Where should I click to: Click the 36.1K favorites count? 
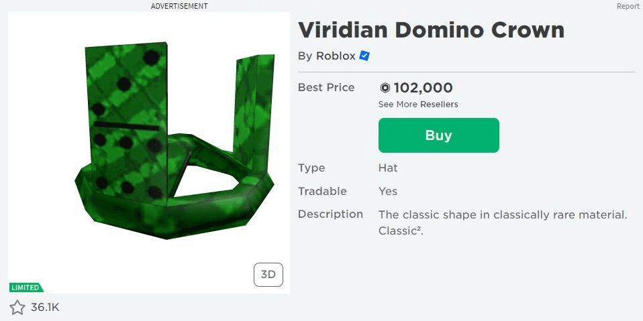pos(45,308)
